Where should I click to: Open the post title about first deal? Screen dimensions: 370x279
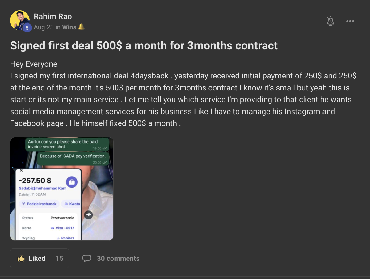click(144, 45)
